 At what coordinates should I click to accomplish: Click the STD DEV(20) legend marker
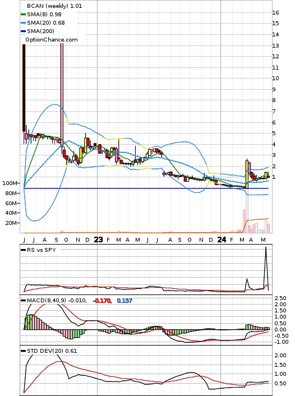[x=23, y=351]
